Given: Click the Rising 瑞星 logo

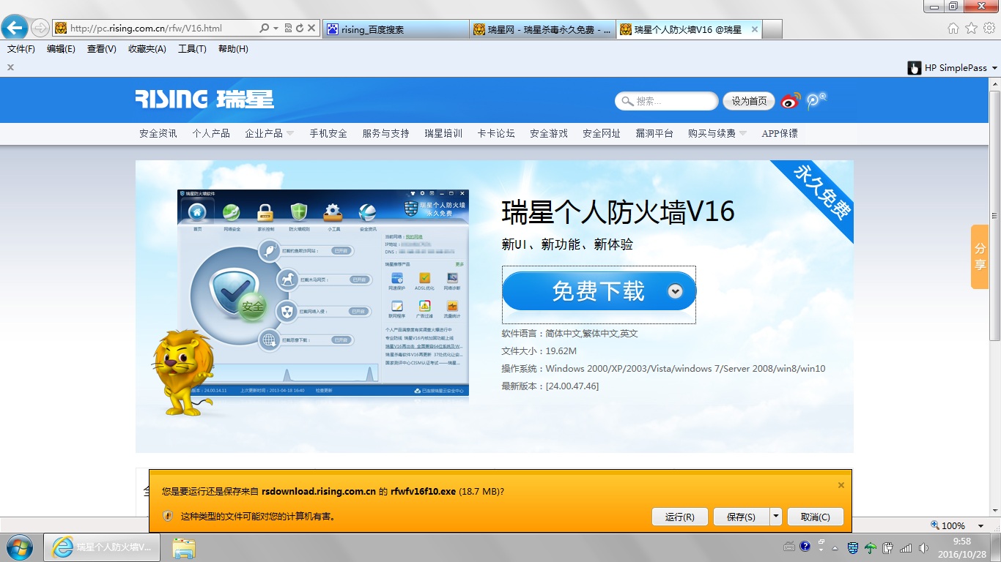Looking at the screenshot, I should click(204, 100).
